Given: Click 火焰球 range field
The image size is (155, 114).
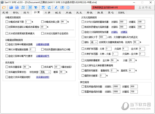Looking at the screenshot, I should coord(125,49).
